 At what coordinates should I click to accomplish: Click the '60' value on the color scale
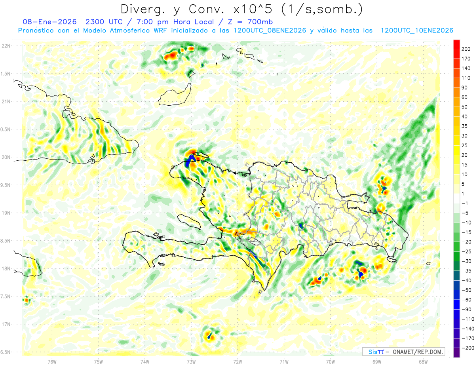(x=464, y=97)
